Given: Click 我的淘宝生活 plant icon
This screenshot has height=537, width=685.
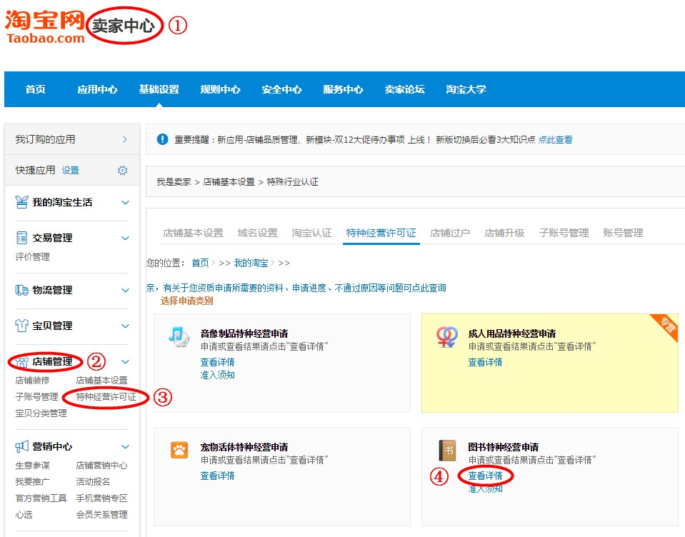Looking at the screenshot, I should pyautogui.click(x=21, y=202).
